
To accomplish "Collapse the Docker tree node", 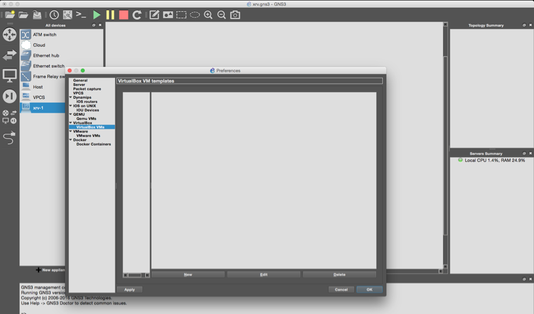I will 71,140.
